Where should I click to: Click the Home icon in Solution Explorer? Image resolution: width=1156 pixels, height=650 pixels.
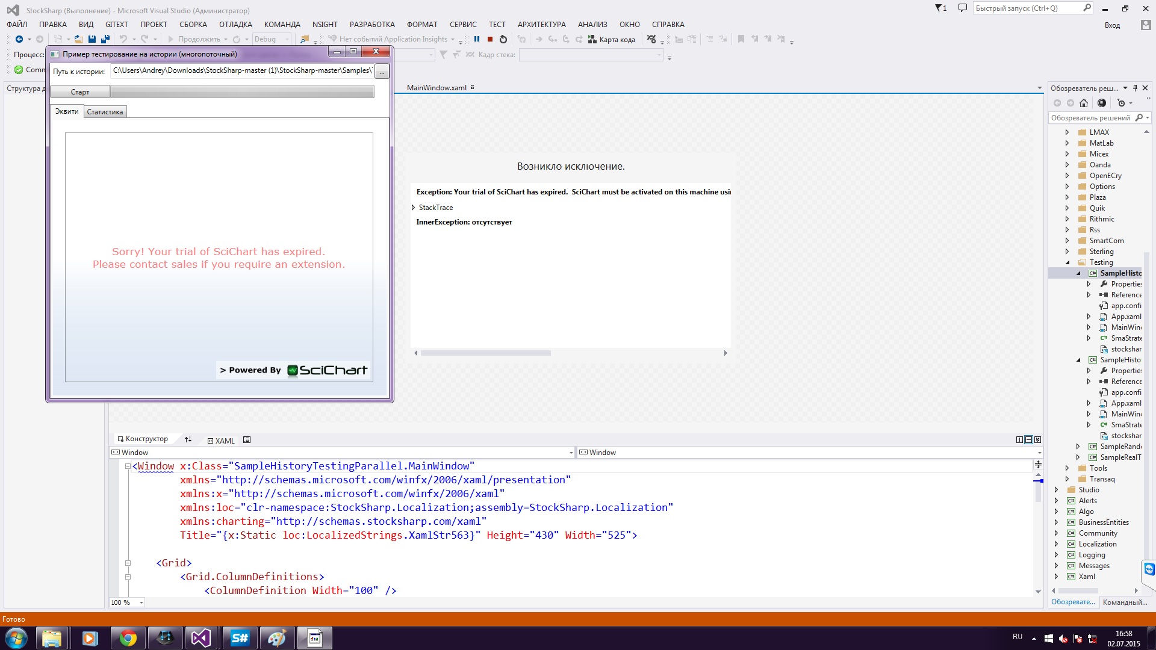pyautogui.click(x=1084, y=103)
